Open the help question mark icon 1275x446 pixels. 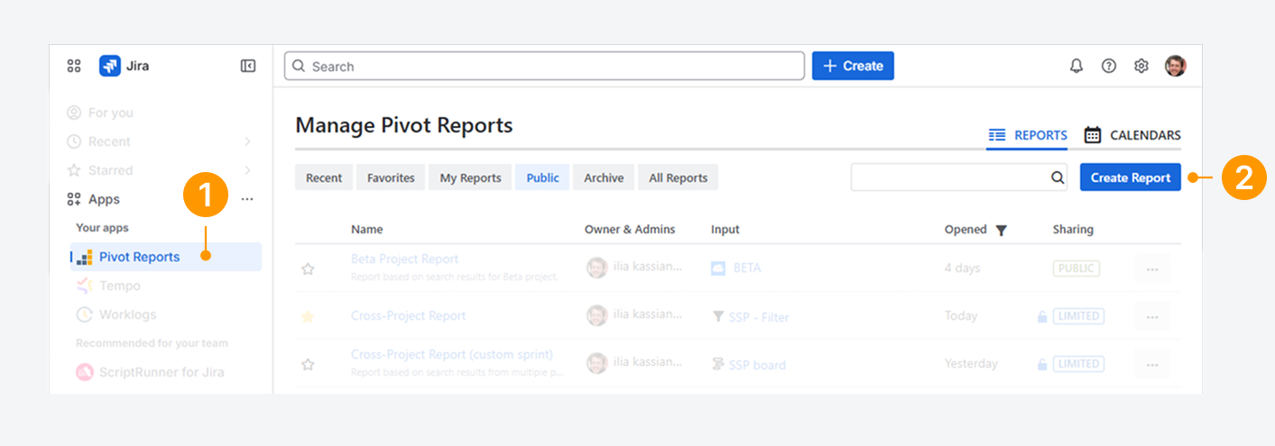click(1109, 66)
